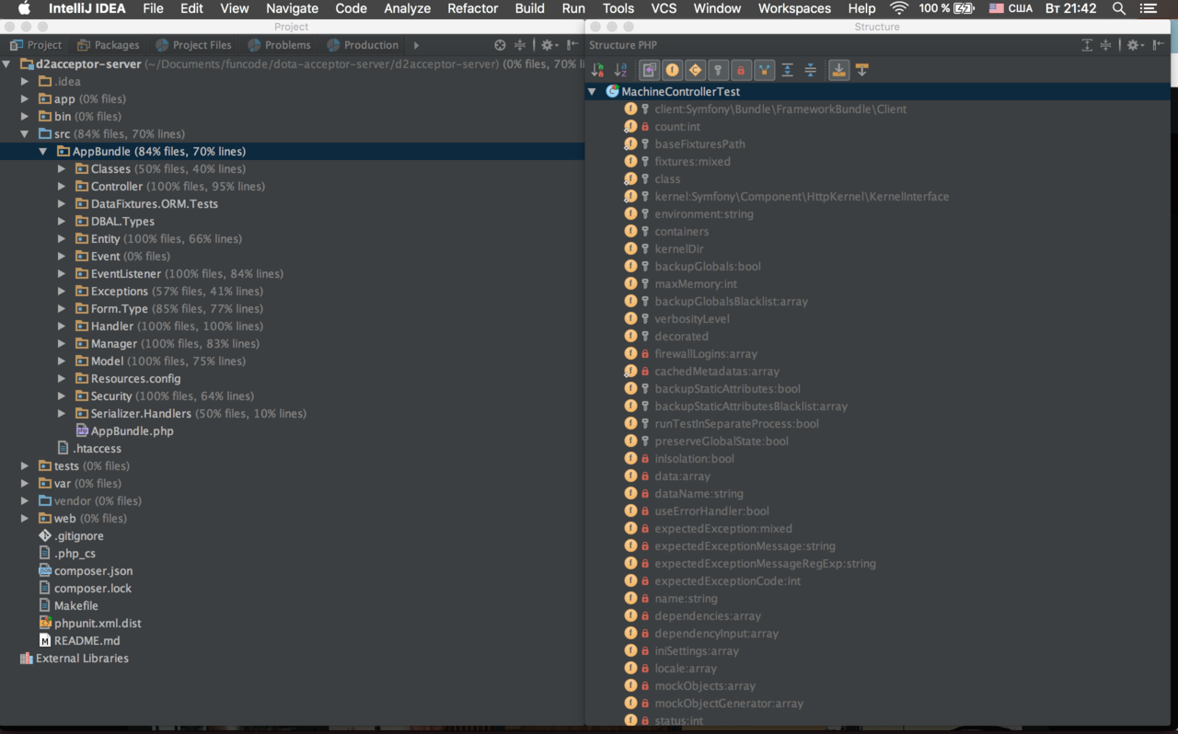The image size is (1178, 734).
Task: Click the phpunit.xml.dist file icon
Action: tap(45, 624)
